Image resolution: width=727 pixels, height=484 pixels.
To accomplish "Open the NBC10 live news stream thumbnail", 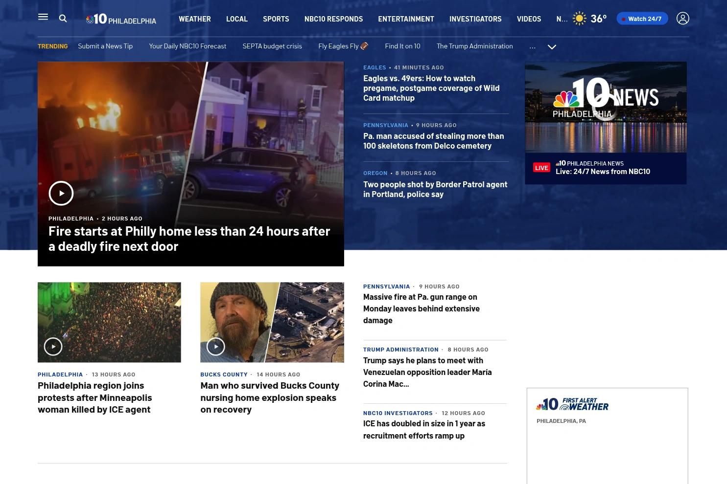I will 606,107.
